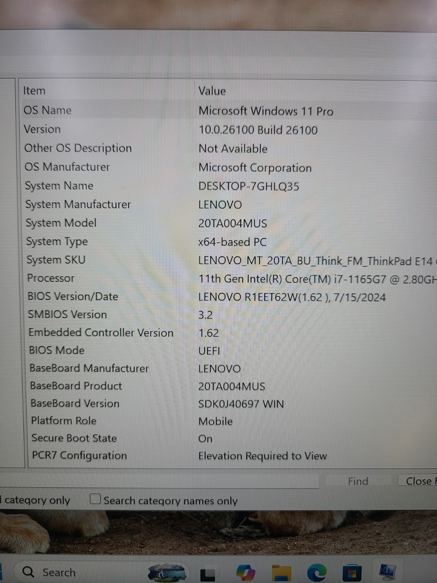Select the Processor row
437x583 pixels.
tap(229, 278)
